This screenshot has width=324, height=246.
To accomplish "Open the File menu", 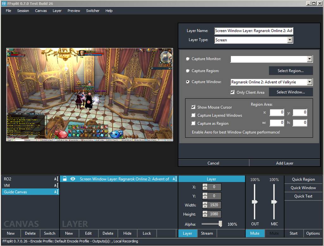I will tap(9, 11).
